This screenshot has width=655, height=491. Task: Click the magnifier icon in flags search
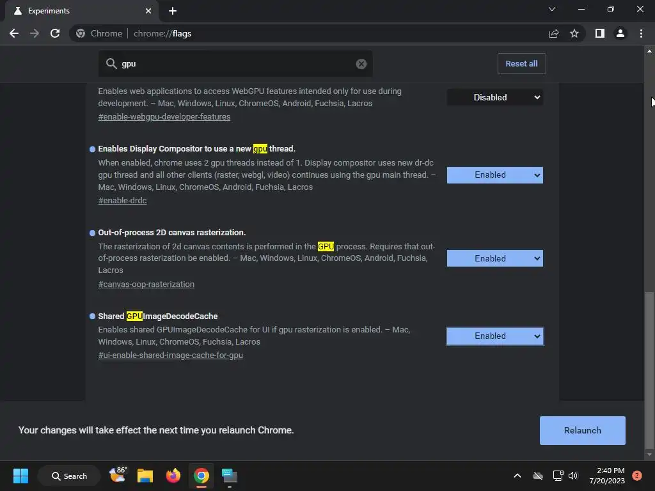point(111,64)
